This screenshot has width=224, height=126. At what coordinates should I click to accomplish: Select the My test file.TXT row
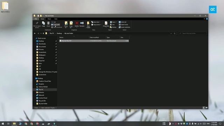pos(94,41)
